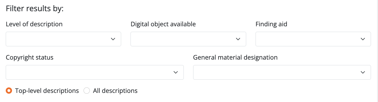
Task: Click chevron arrow in Digital object available field
Action: coord(238,39)
